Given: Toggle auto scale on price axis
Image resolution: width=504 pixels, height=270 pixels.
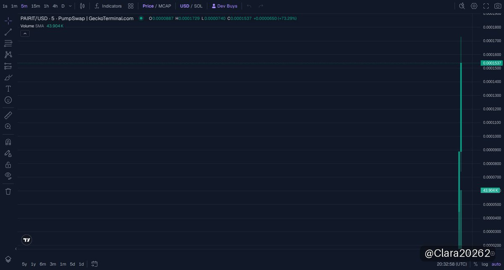Looking at the screenshot, I should pyautogui.click(x=496, y=264).
